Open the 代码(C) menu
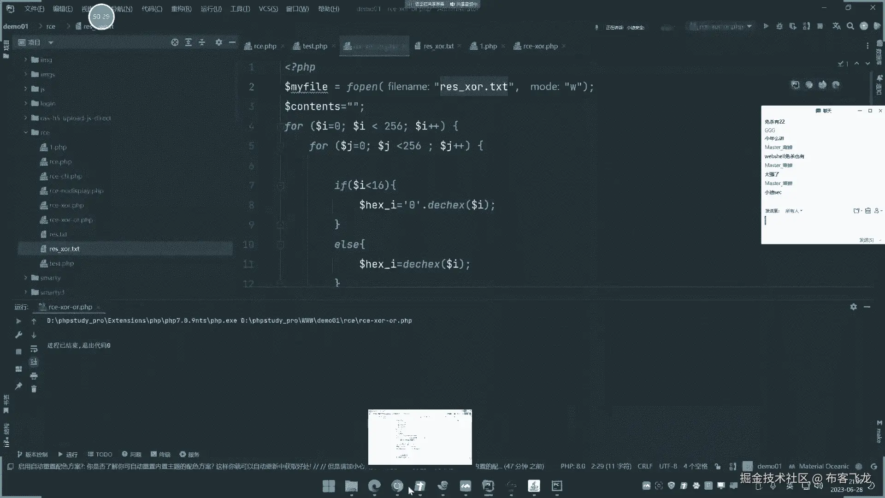 (152, 9)
